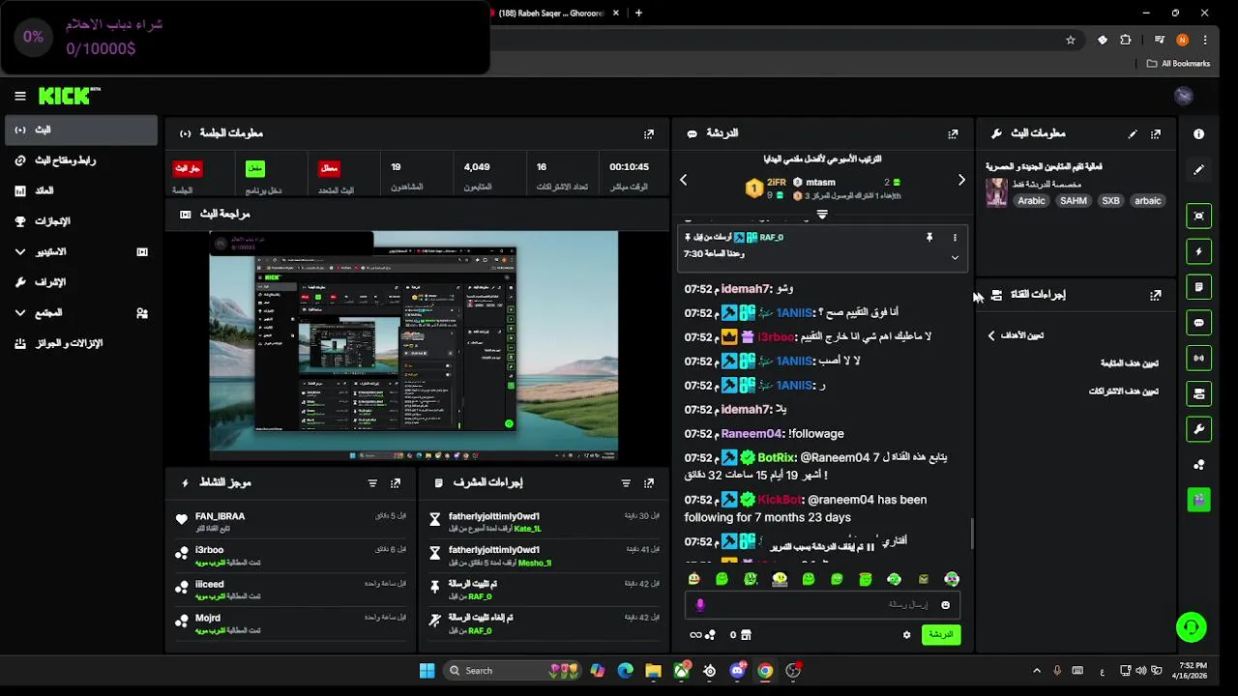This screenshot has width=1238, height=696.
Task: Open العائد sidebar item
Action: click(x=80, y=191)
